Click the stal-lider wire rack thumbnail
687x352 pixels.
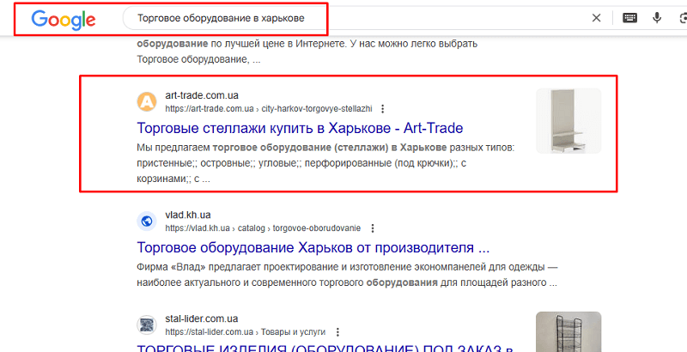pos(568,332)
